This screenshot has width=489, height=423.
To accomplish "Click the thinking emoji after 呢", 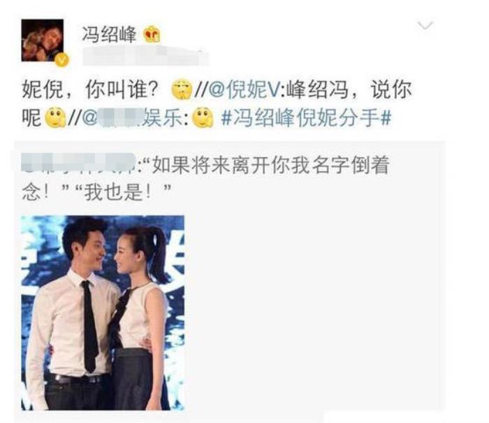I will coord(55,118).
